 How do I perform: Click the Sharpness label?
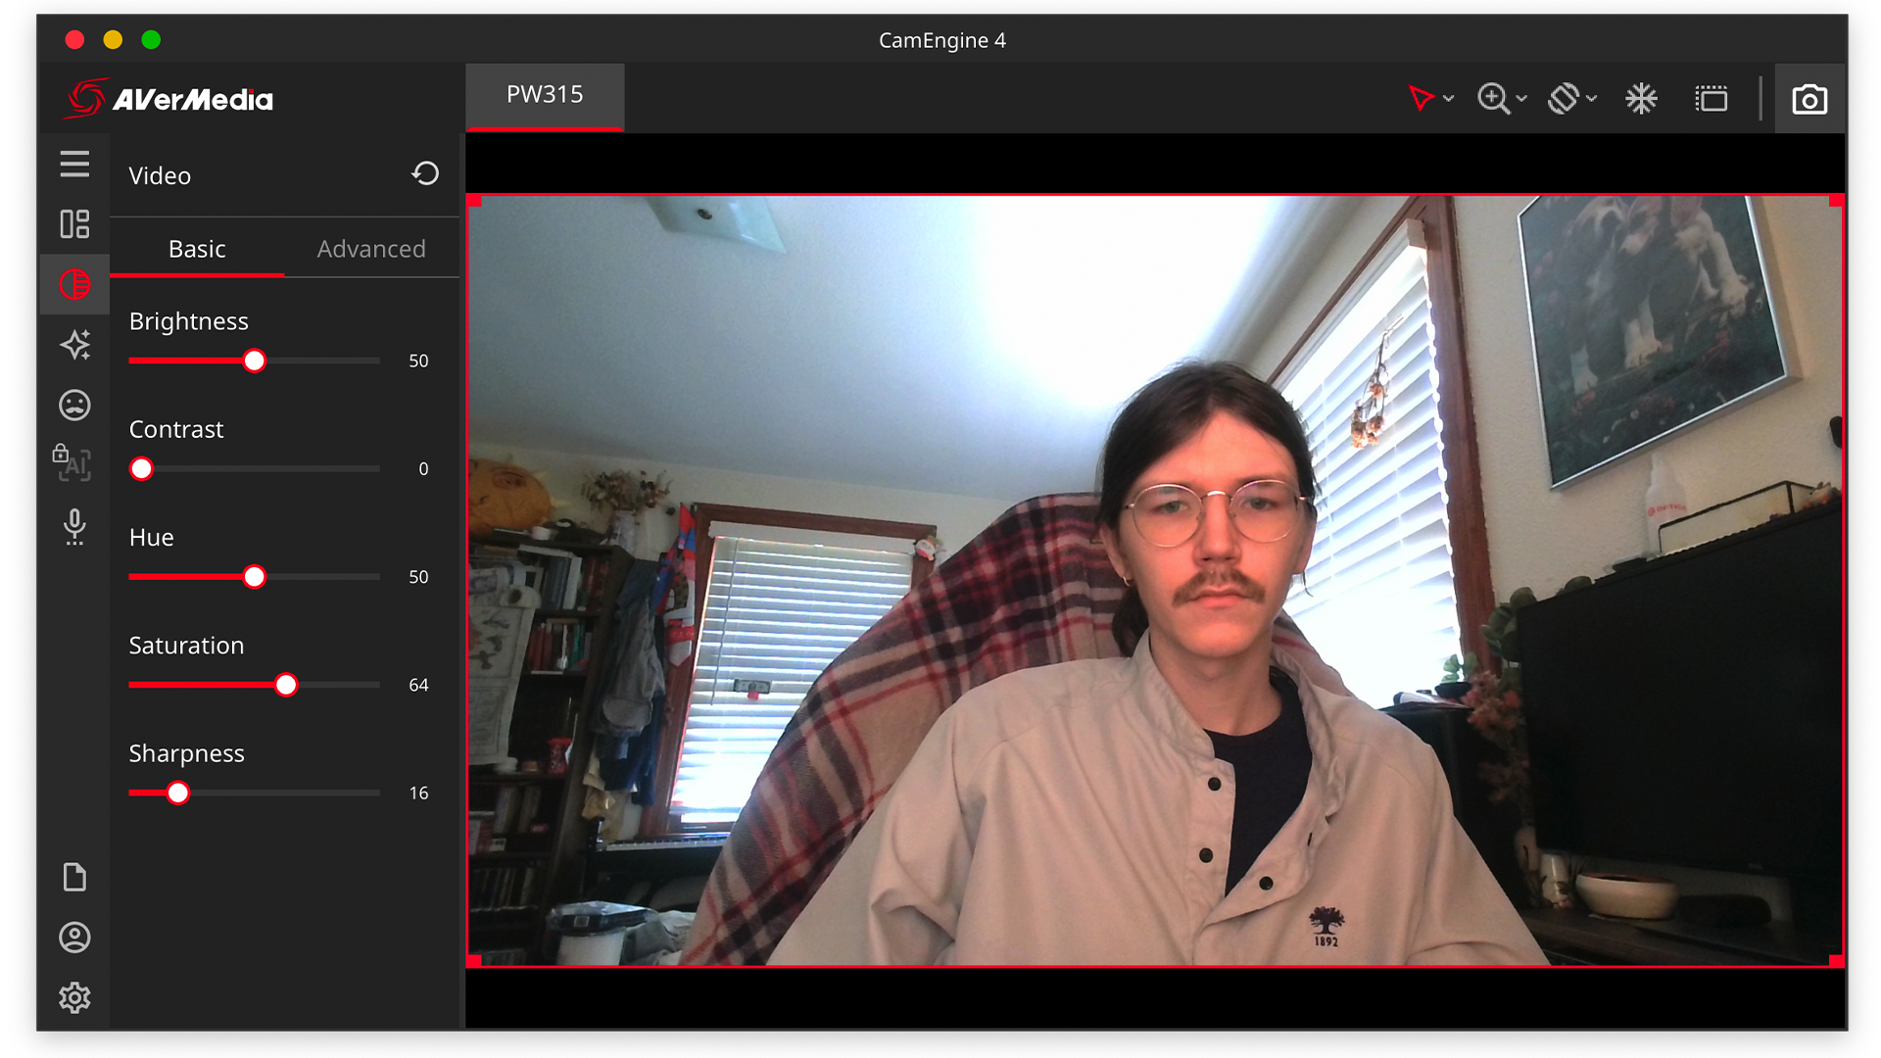coord(186,753)
